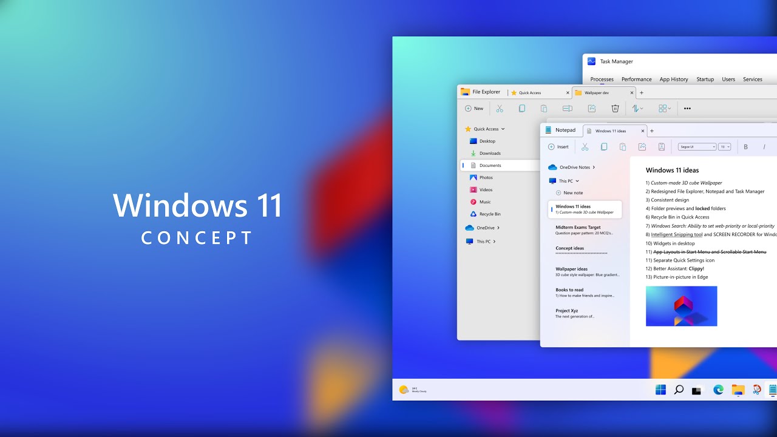Viewport: 777px width, 437px height.
Task: Select Wallpaper dev tab in File Explorer
Action: click(603, 93)
